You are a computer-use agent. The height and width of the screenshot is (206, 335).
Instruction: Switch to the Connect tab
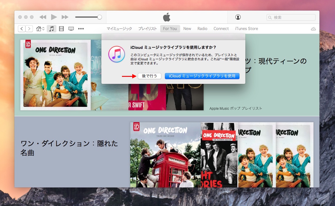pyautogui.click(x=221, y=29)
